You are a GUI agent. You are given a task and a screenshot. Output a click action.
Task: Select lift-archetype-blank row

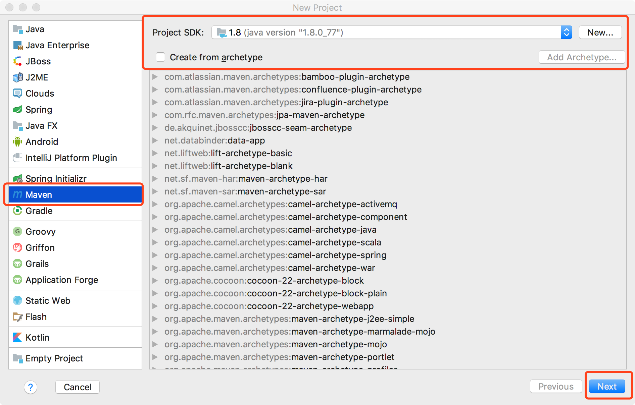pos(388,166)
